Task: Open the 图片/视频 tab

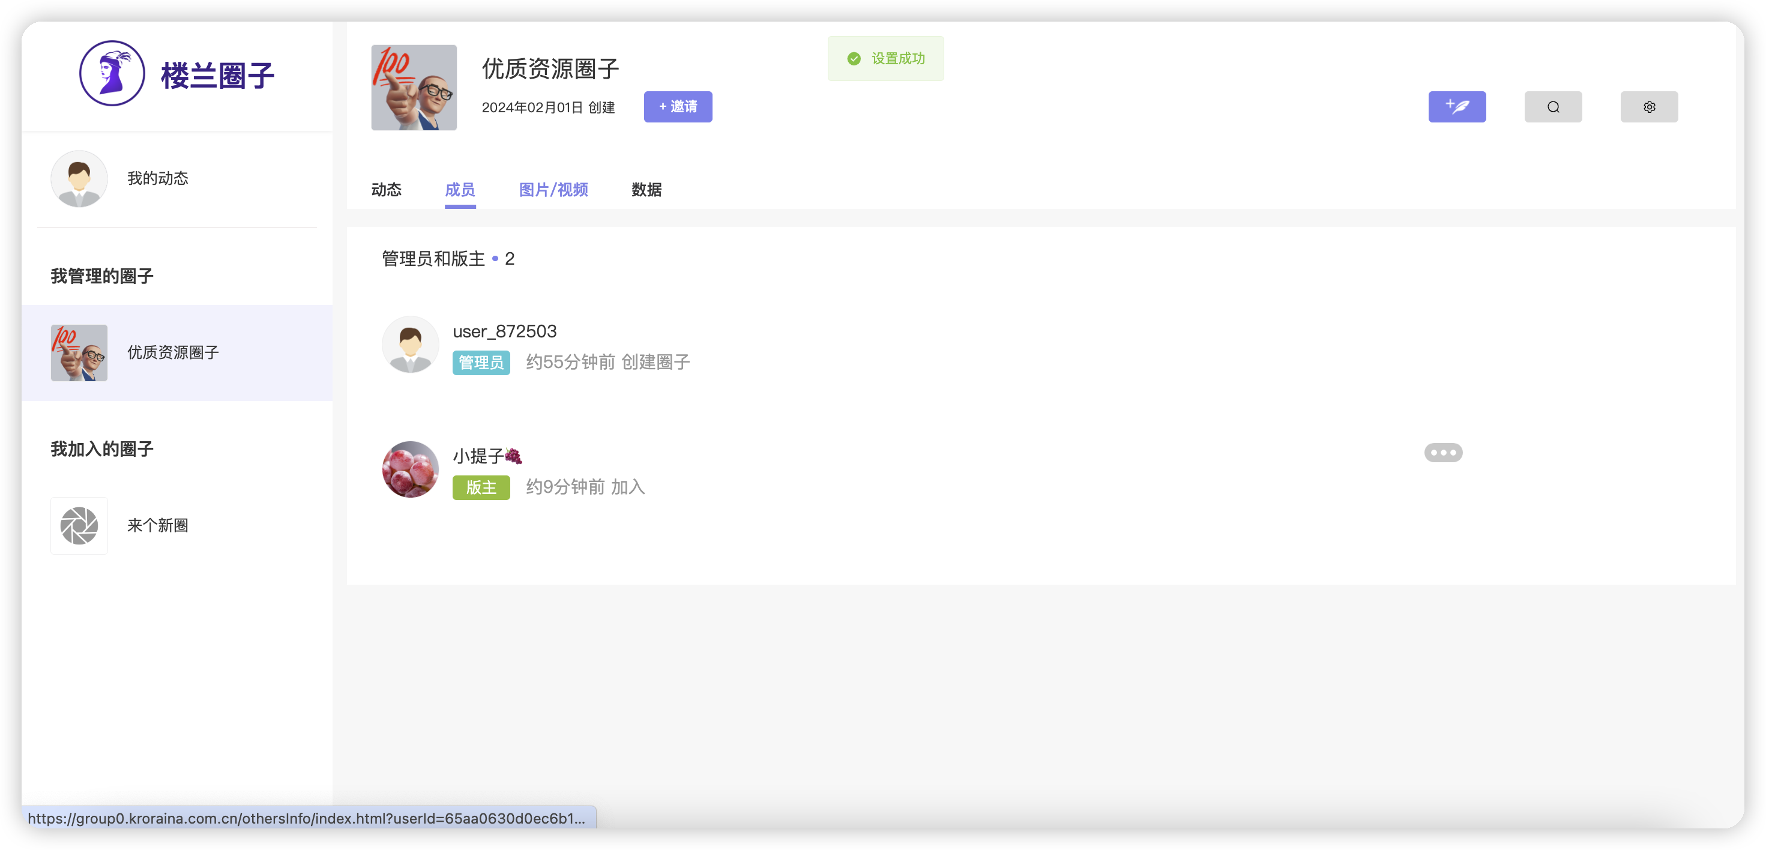Action: click(x=553, y=190)
